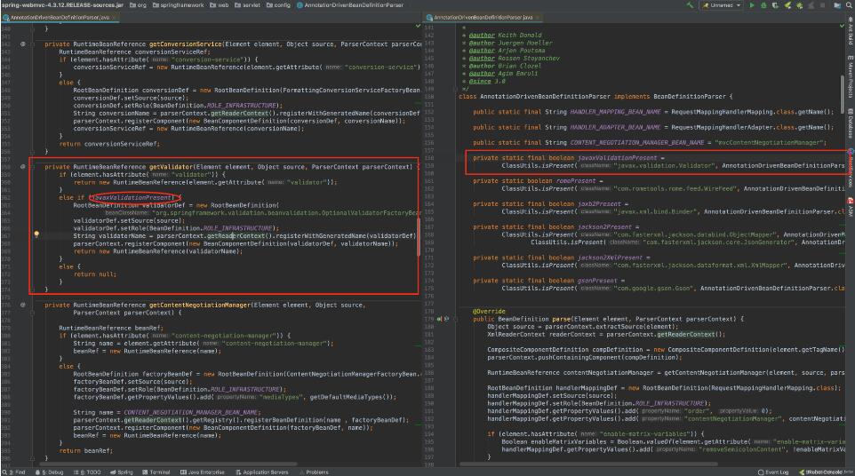Click the servlet folder breadcrumb
The image size is (855, 476).
248,5
